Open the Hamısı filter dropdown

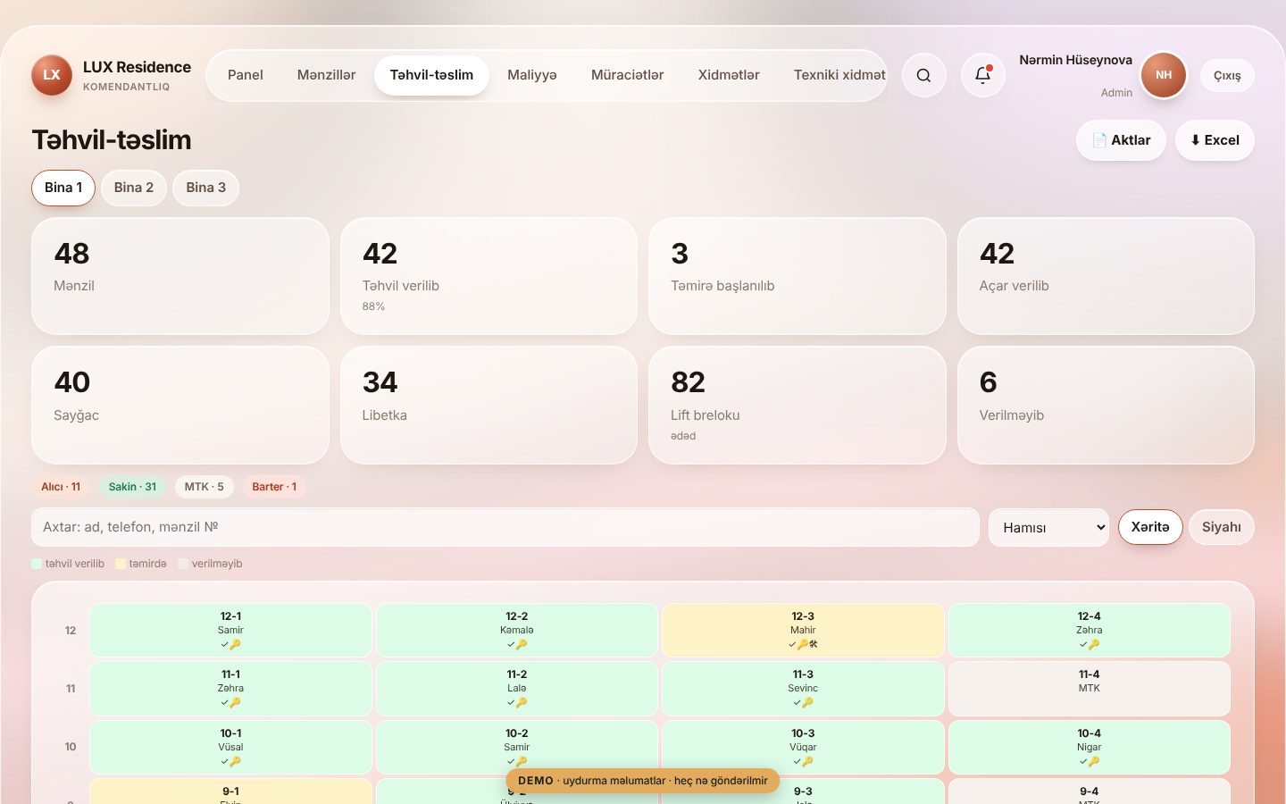1048,527
